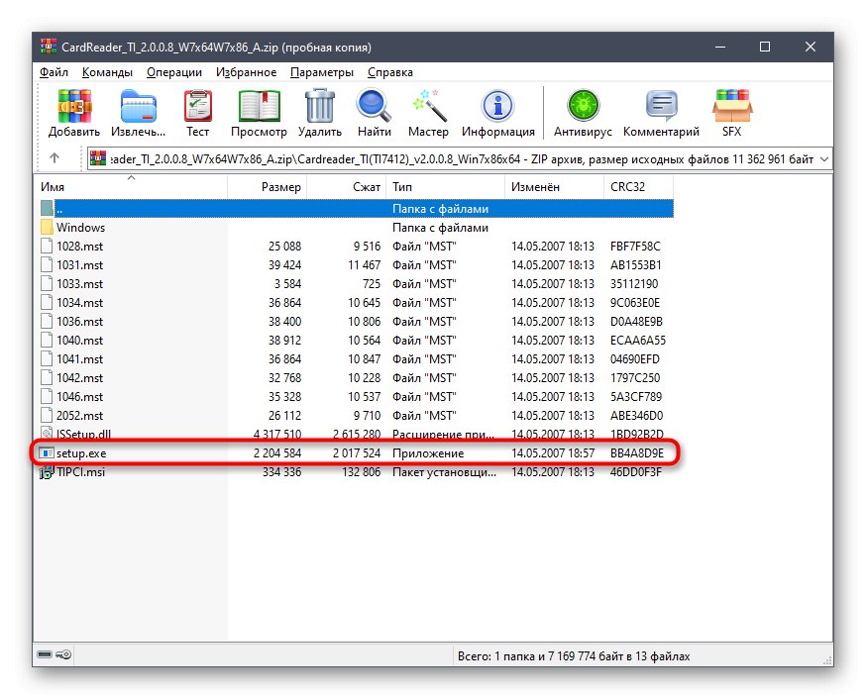Select the 1034.mst file name
Viewport: 866px width, 699px height.
pyautogui.click(x=79, y=302)
